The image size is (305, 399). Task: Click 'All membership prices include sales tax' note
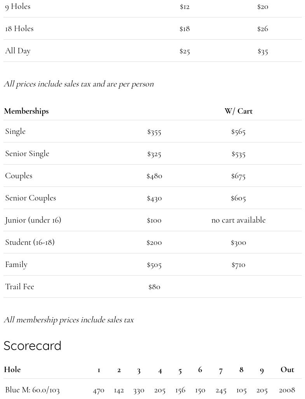point(69,320)
